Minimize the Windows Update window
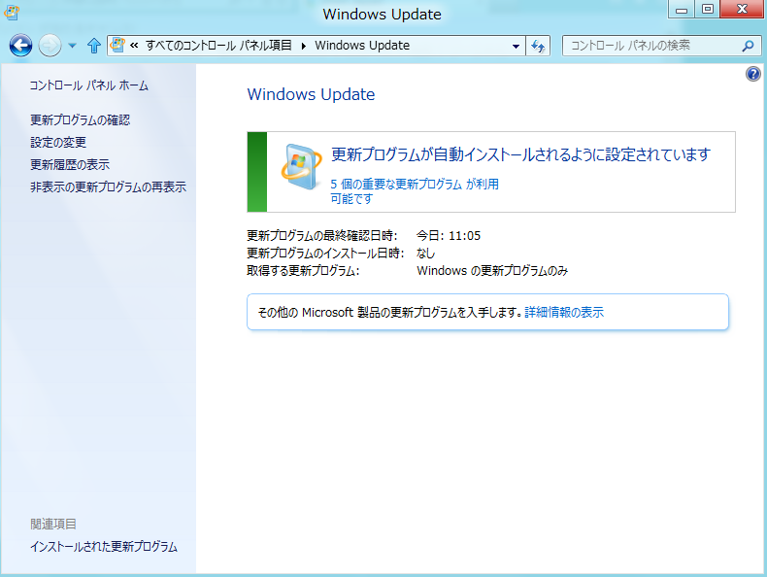Screen dimensions: 767x577 (x=682, y=9)
